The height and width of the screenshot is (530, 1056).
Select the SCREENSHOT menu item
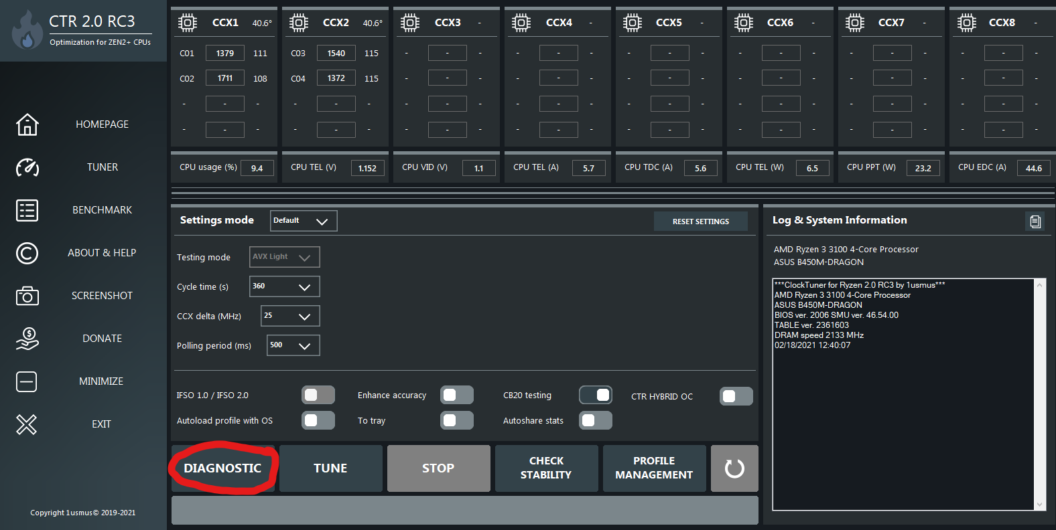click(102, 296)
